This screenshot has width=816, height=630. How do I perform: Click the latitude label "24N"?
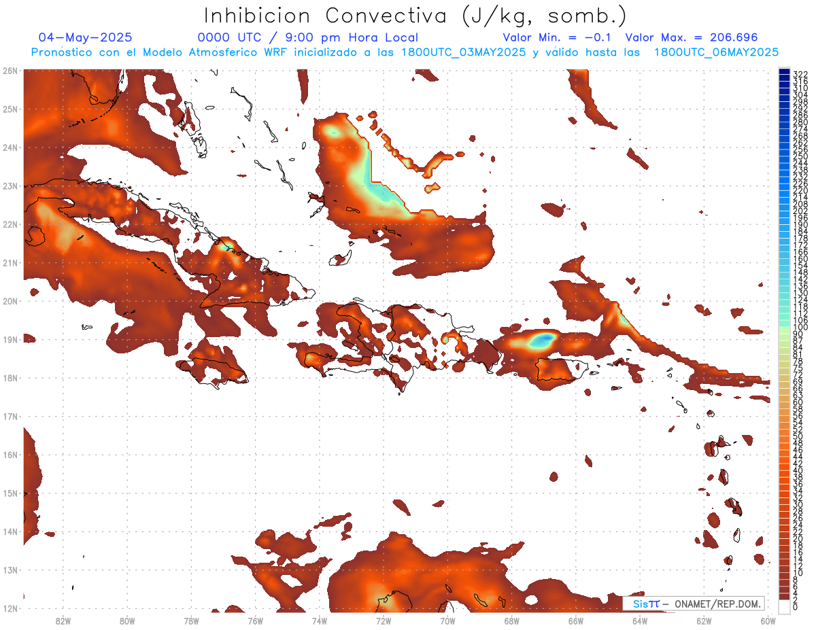pyautogui.click(x=10, y=147)
